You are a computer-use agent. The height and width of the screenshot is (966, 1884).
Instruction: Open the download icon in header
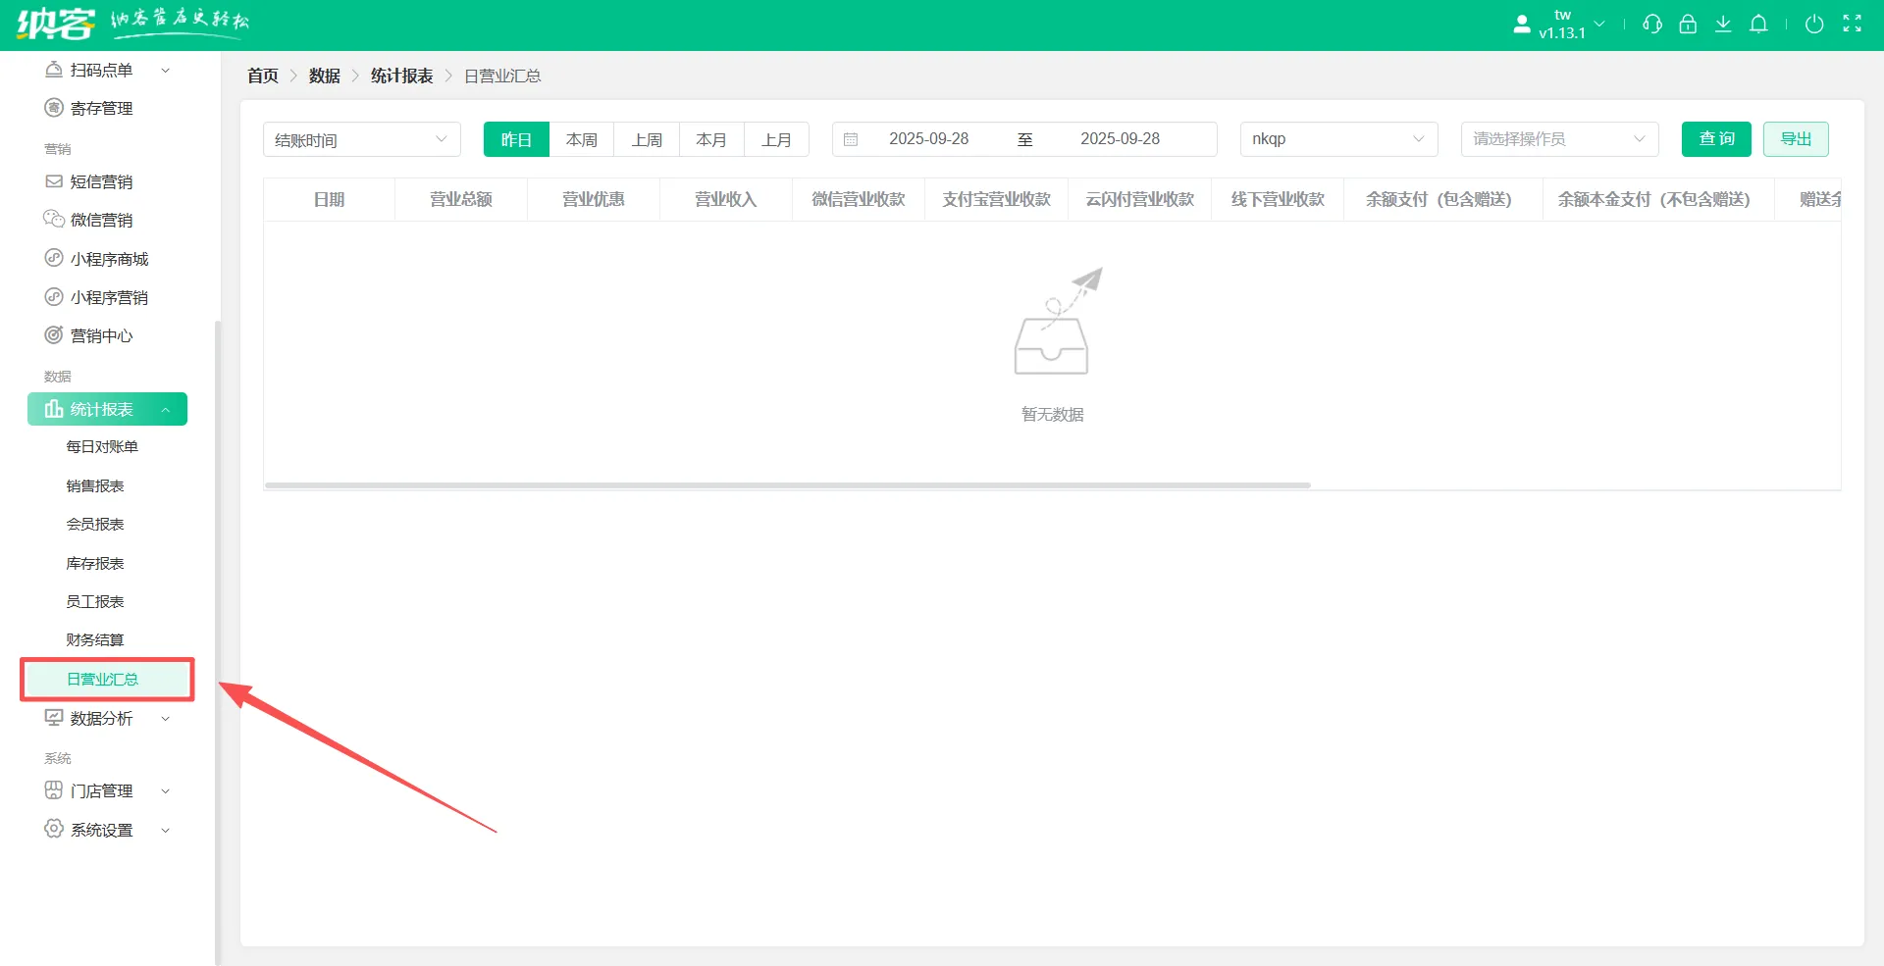[1723, 25]
